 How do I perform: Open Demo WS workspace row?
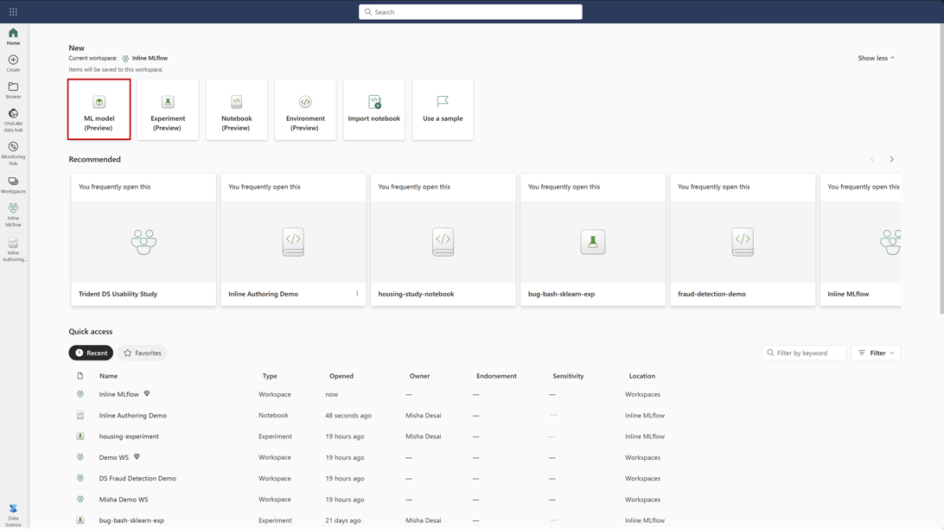(x=114, y=457)
